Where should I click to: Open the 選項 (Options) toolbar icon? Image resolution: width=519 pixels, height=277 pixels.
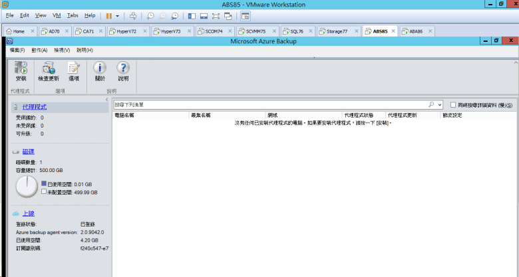click(x=73, y=69)
